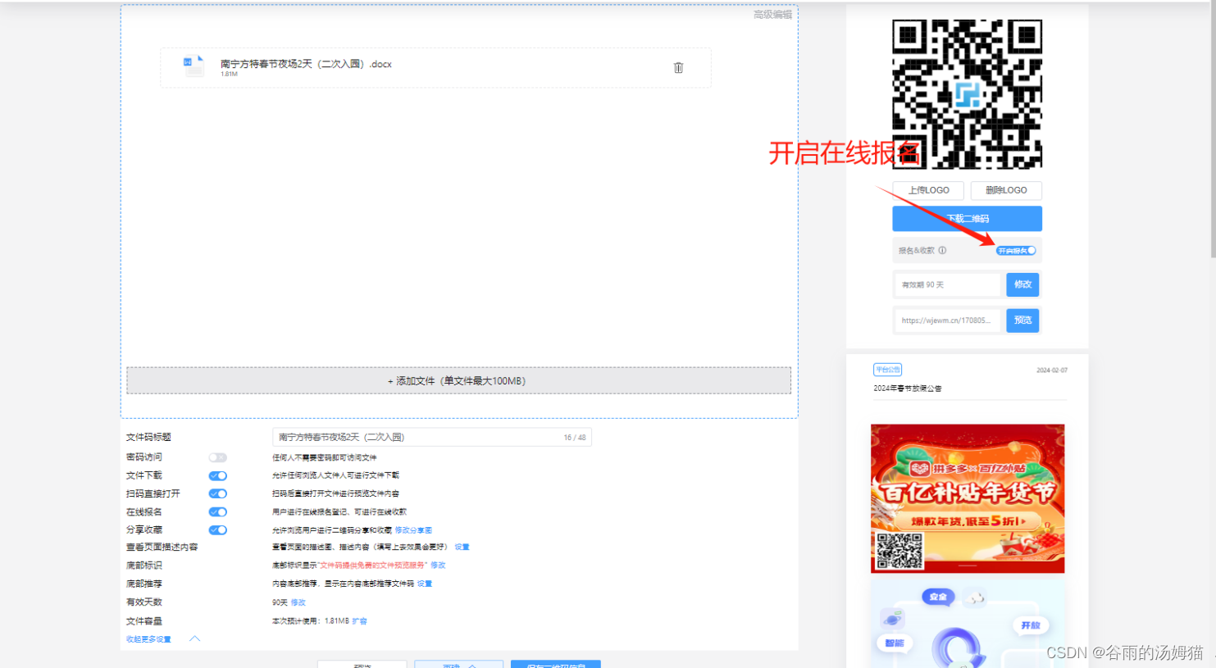Click the up chevron beside 收起更多设置

(194, 638)
